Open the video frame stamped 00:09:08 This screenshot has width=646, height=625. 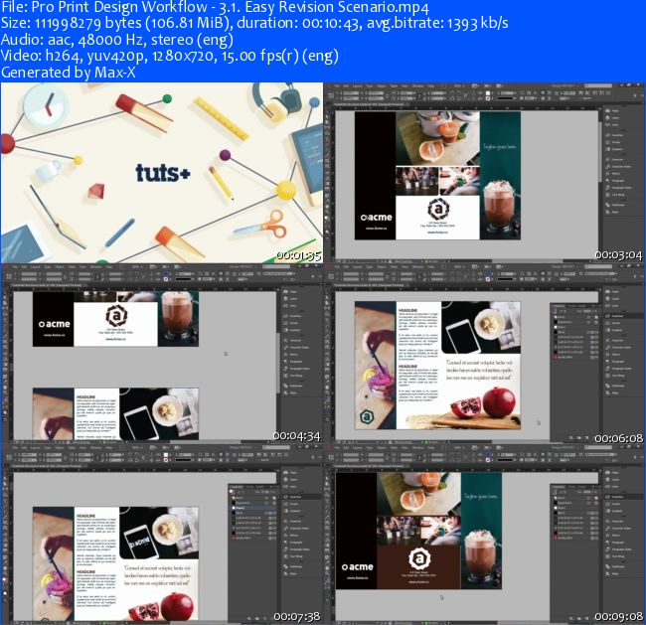(485, 534)
